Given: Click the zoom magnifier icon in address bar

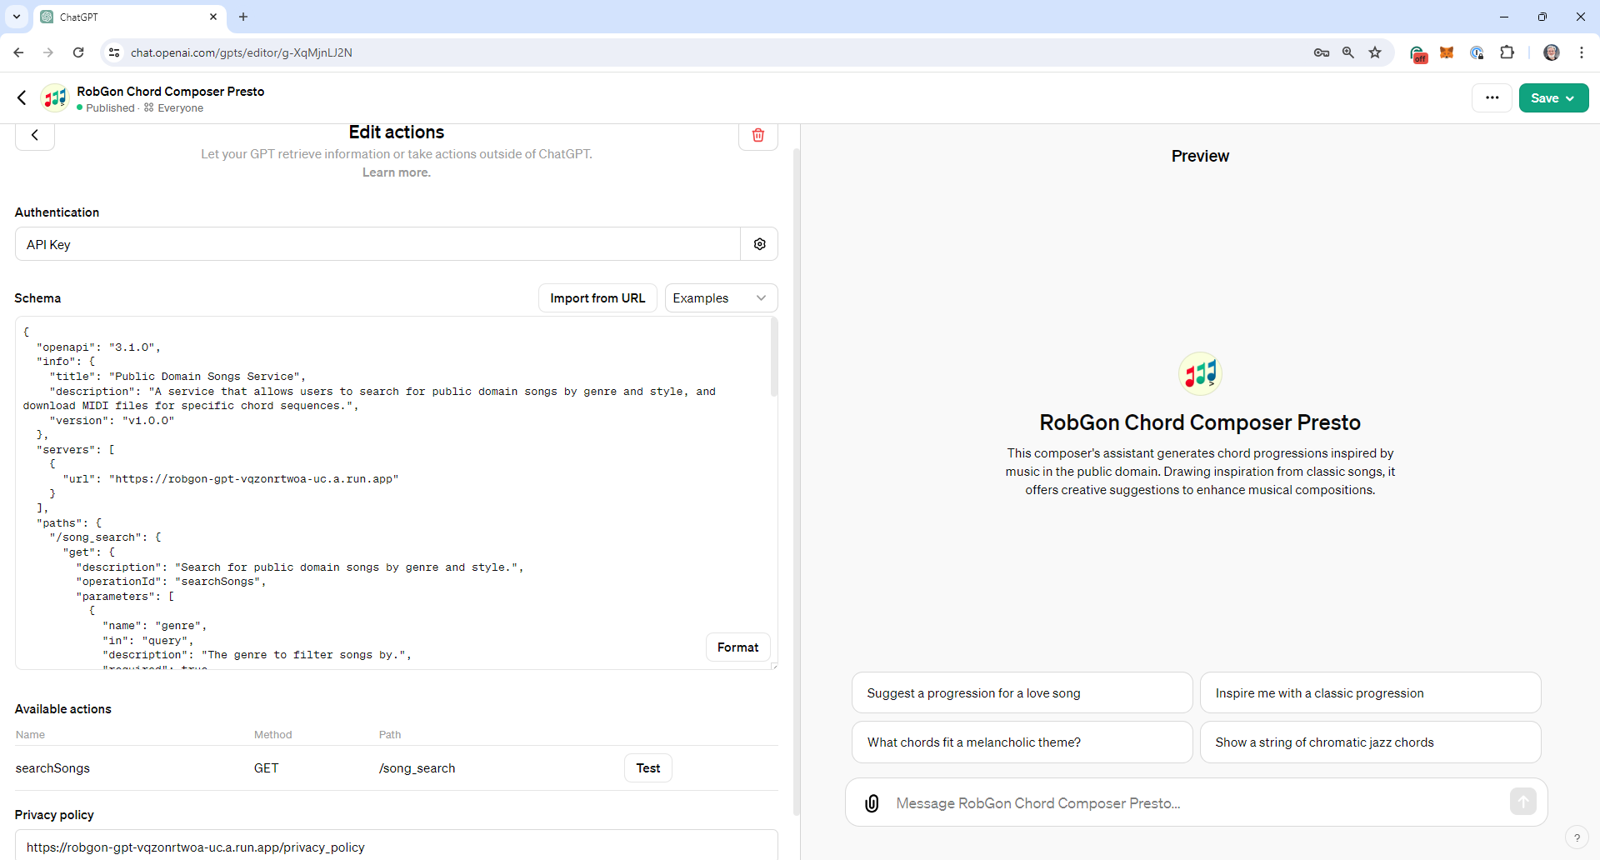Looking at the screenshot, I should tap(1348, 52).
